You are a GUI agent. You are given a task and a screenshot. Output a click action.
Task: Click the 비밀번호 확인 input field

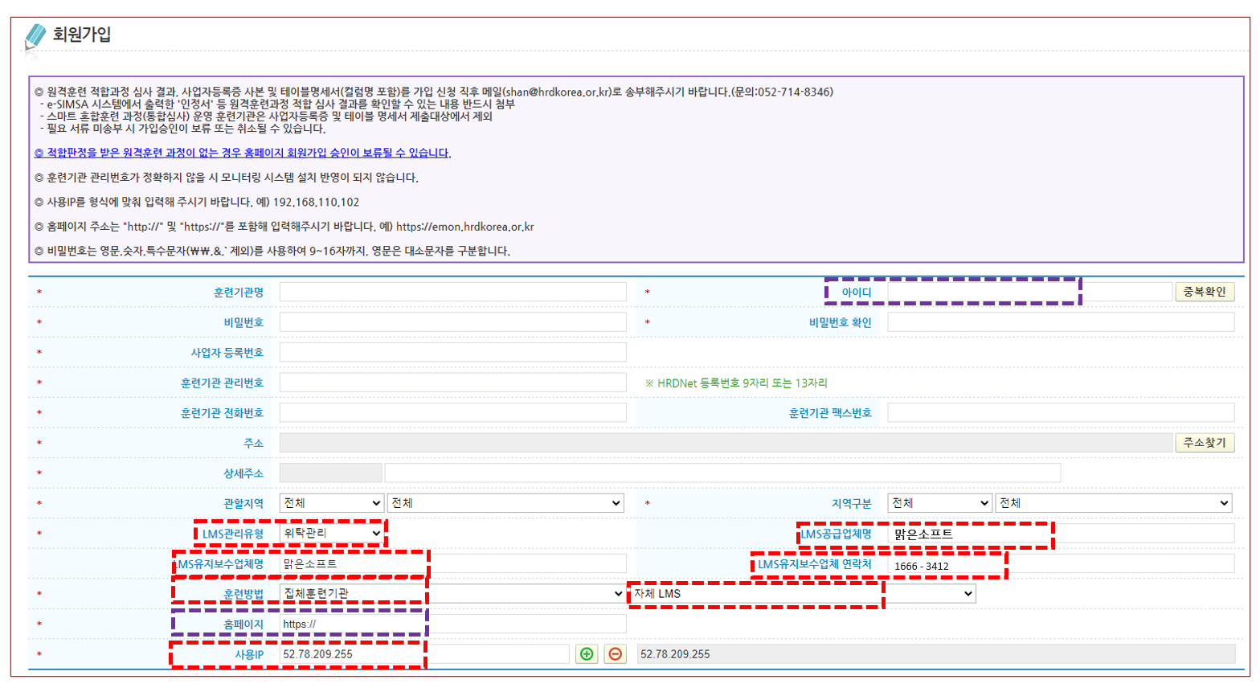pos(1060,322)
